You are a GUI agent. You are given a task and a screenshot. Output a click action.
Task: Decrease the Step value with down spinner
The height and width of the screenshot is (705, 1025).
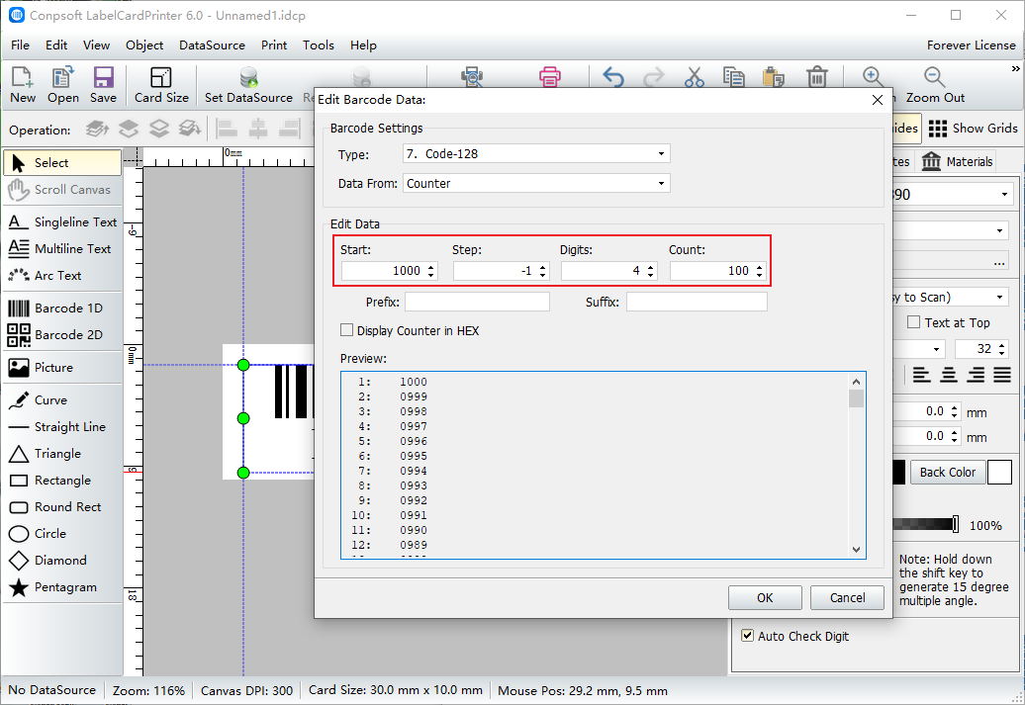(x=542, y=275)
